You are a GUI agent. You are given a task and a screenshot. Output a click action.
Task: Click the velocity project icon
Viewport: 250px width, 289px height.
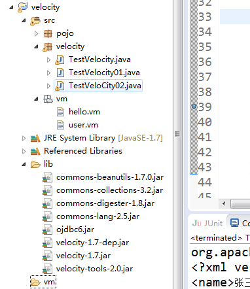pos(23,7)
